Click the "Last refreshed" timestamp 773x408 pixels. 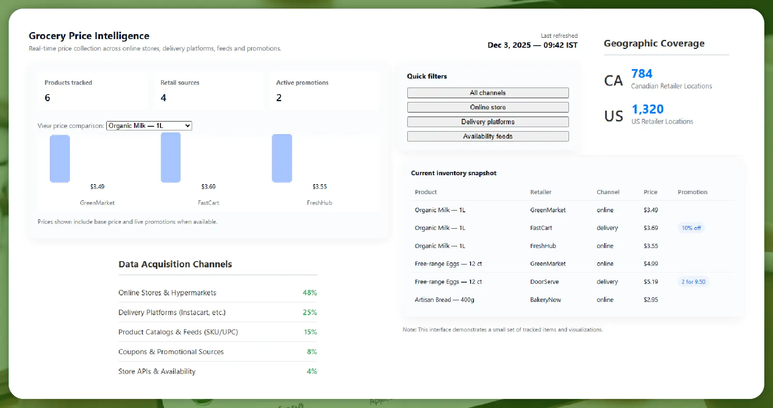tap(532, 41)
